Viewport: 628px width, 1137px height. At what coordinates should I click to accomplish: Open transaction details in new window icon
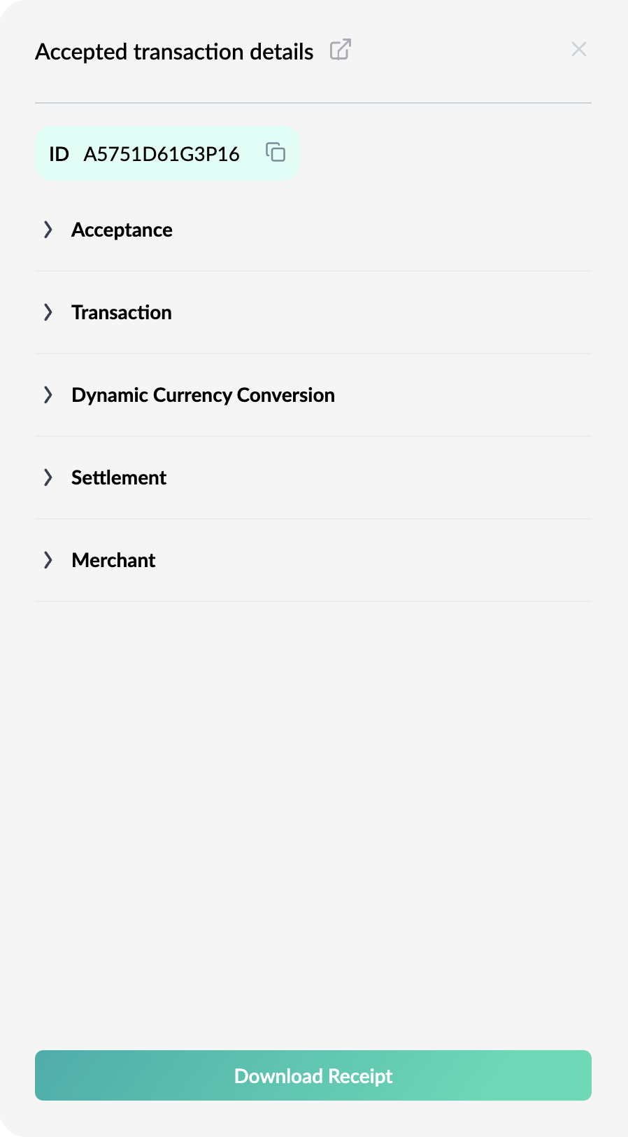[341, 50]
